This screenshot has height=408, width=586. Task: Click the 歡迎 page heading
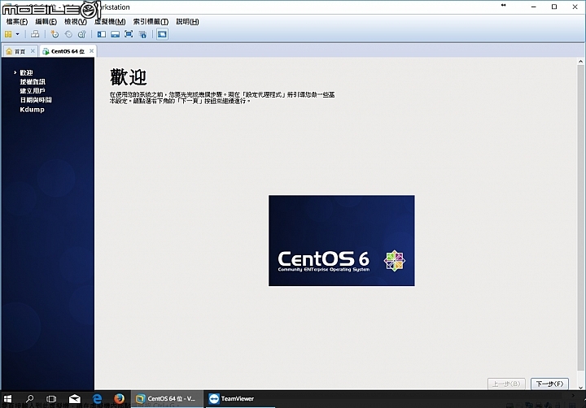click(129, 77)
